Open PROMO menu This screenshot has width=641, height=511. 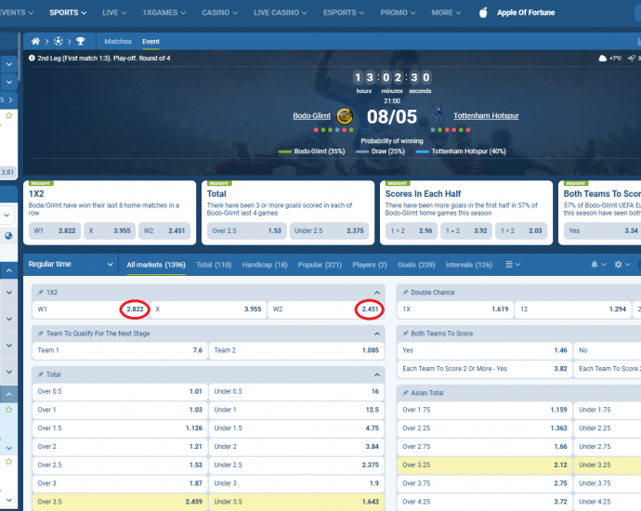[398, 13]
